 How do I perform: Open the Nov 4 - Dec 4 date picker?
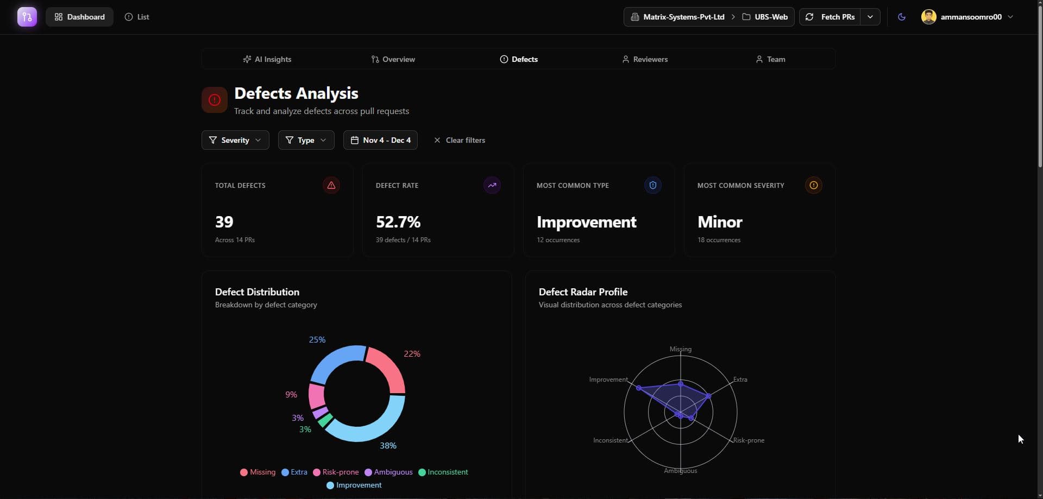(x=380, y=140)
